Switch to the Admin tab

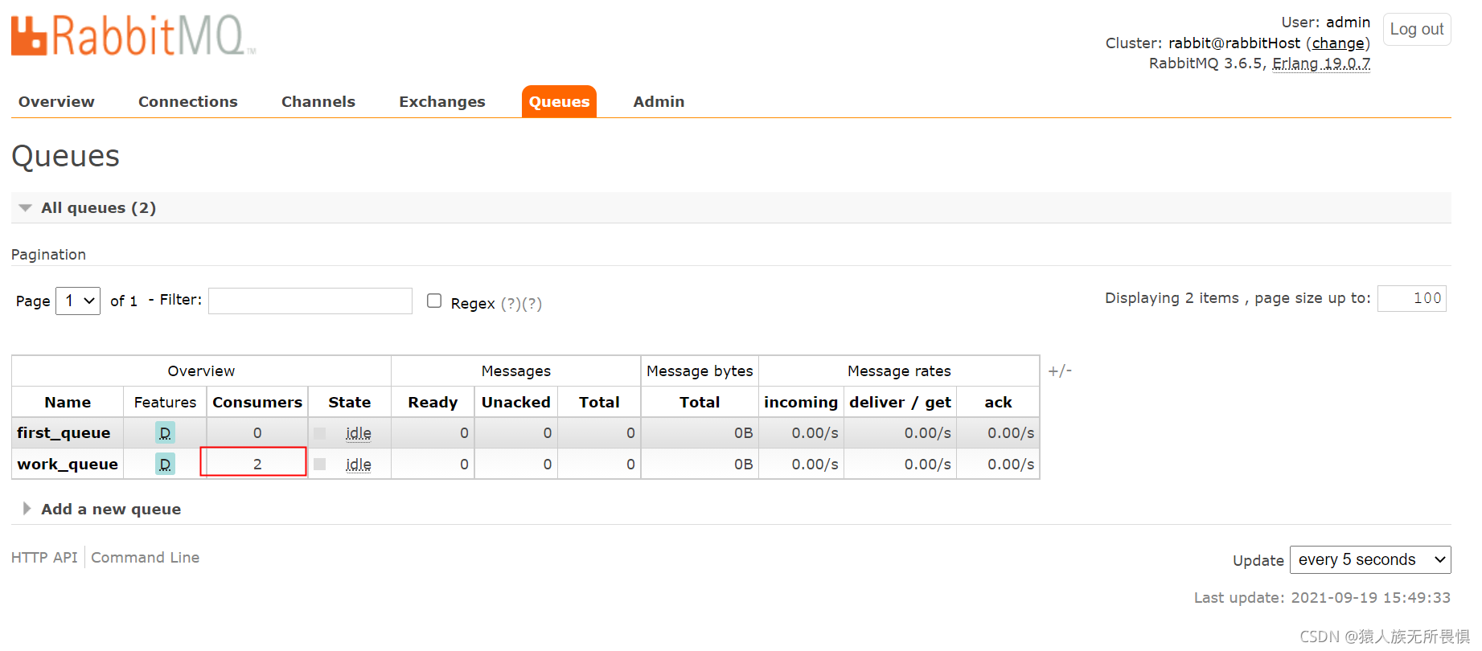tap(659, 101)
